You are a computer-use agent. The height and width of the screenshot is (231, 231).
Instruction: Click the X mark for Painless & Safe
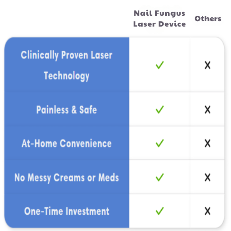click(x=208, y=110)
